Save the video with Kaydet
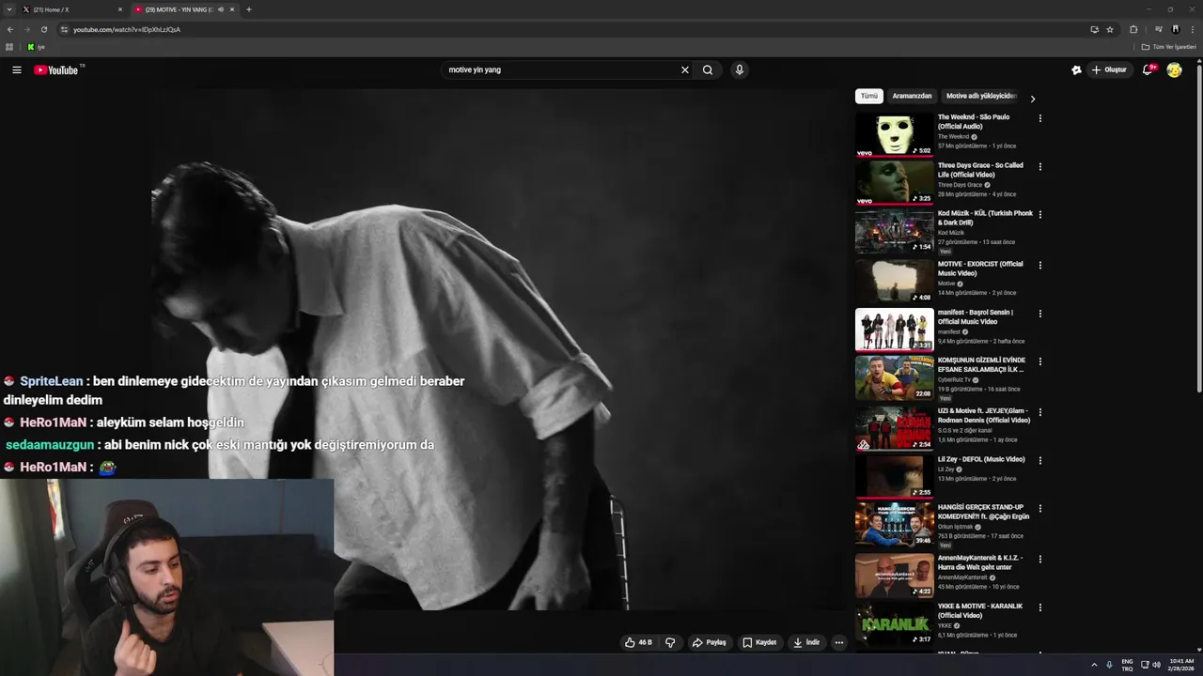Image resolution: width=1203 pixels, height=676 pixels. tap(759, 642)
